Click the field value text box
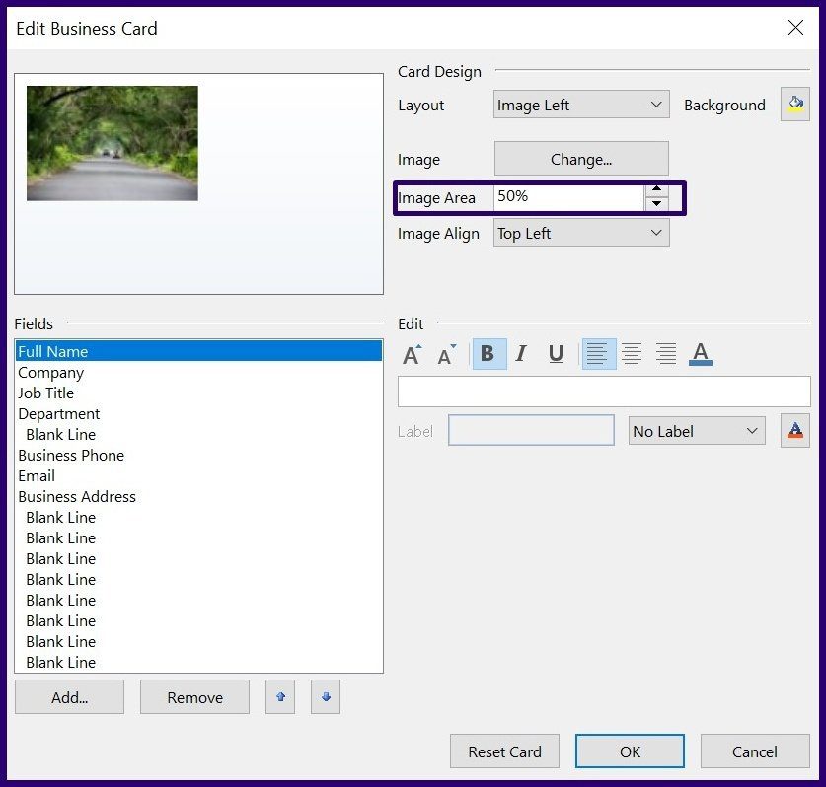Viewport: 826px width, 787px height. pyautogui.click(x=604, y=392)
